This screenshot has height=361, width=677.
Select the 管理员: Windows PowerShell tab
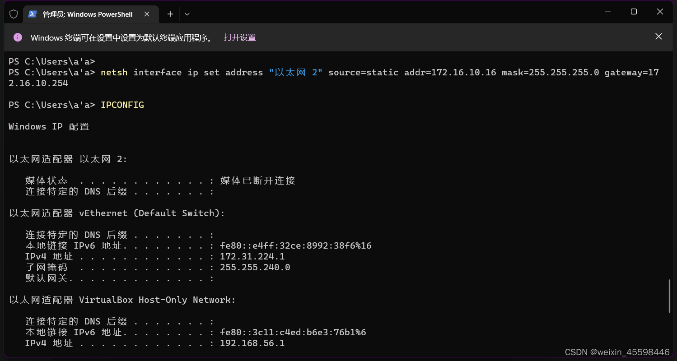(90, 14)
